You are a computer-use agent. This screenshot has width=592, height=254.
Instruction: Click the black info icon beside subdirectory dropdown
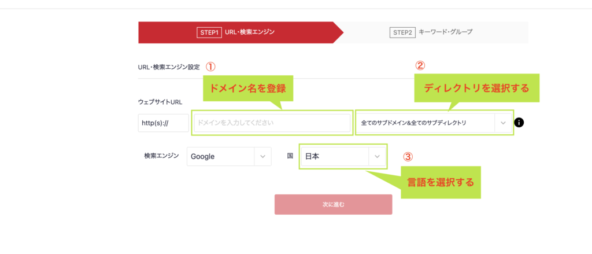[x=519, y=123]
